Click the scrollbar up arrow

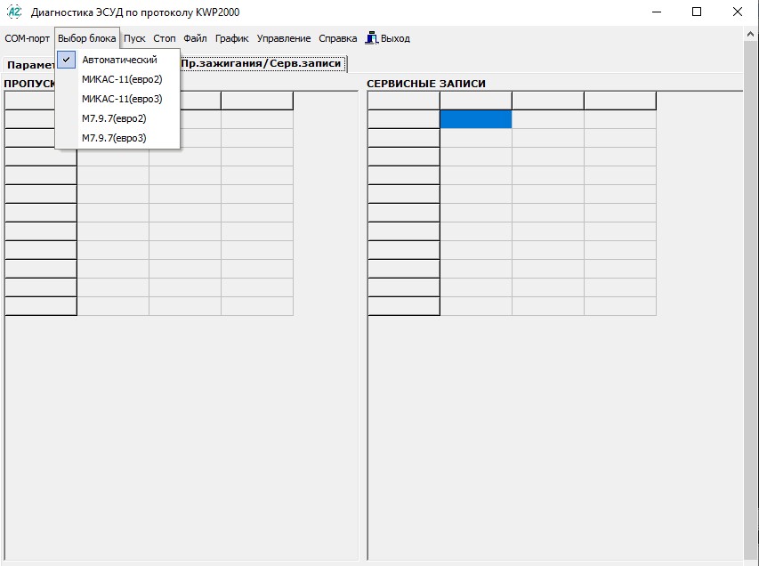click(x=750, y=35)
